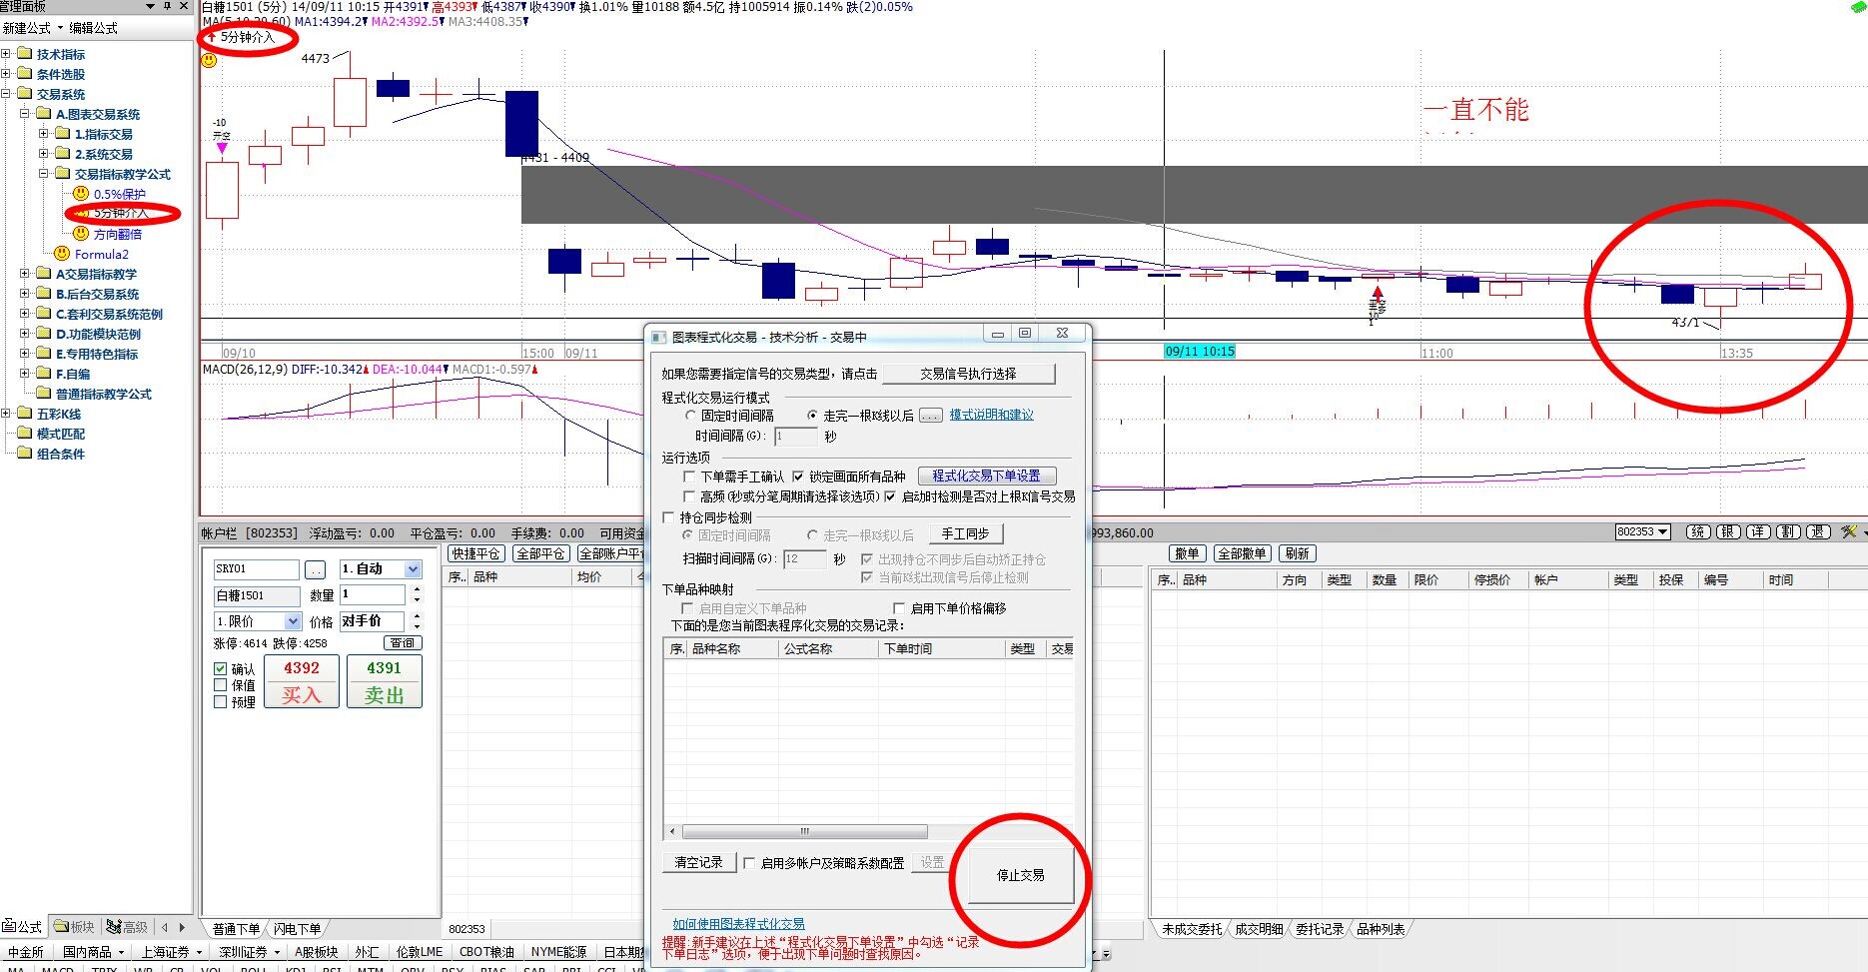Screen dimensions: 1868x972
Task: Expand the 1.指标交易 folder
Action: [44, 134]
